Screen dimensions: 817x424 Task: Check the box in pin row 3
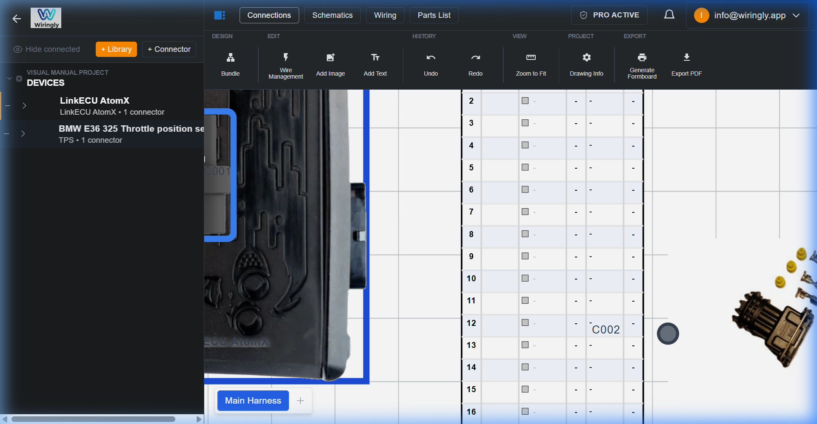coord(525,123)
